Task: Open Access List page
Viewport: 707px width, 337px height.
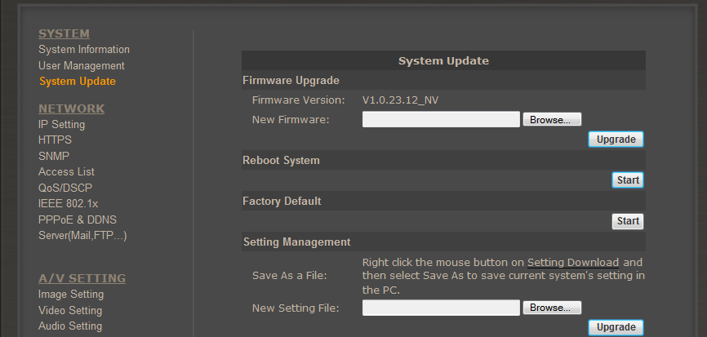Action: click(66, 171)
